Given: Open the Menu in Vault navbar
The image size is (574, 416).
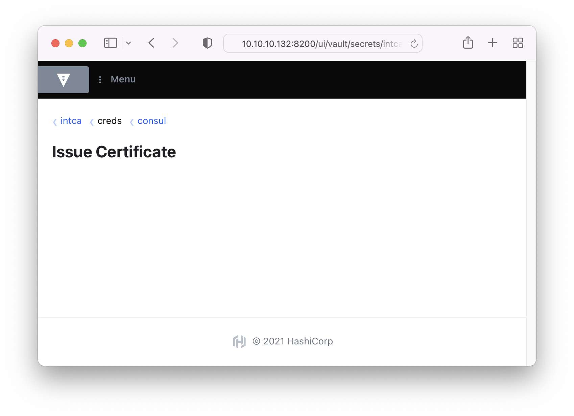Looking at the screenshot, I should click(x=123, y=79).
